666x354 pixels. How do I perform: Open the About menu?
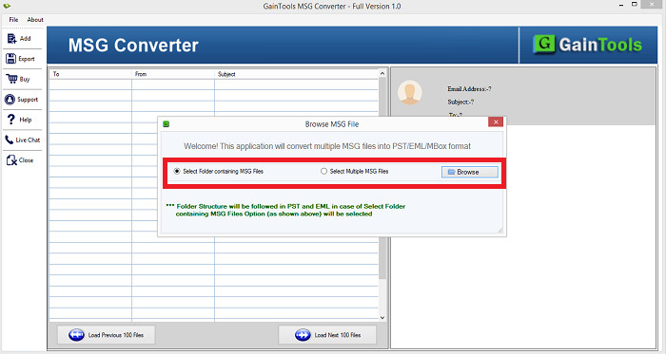click(35, 20)
